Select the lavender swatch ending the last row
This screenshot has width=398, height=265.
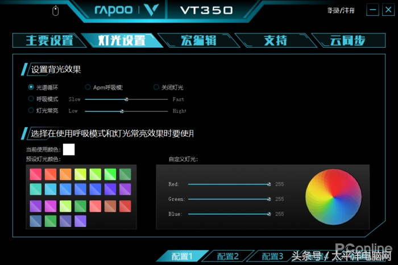pos(81,221)
